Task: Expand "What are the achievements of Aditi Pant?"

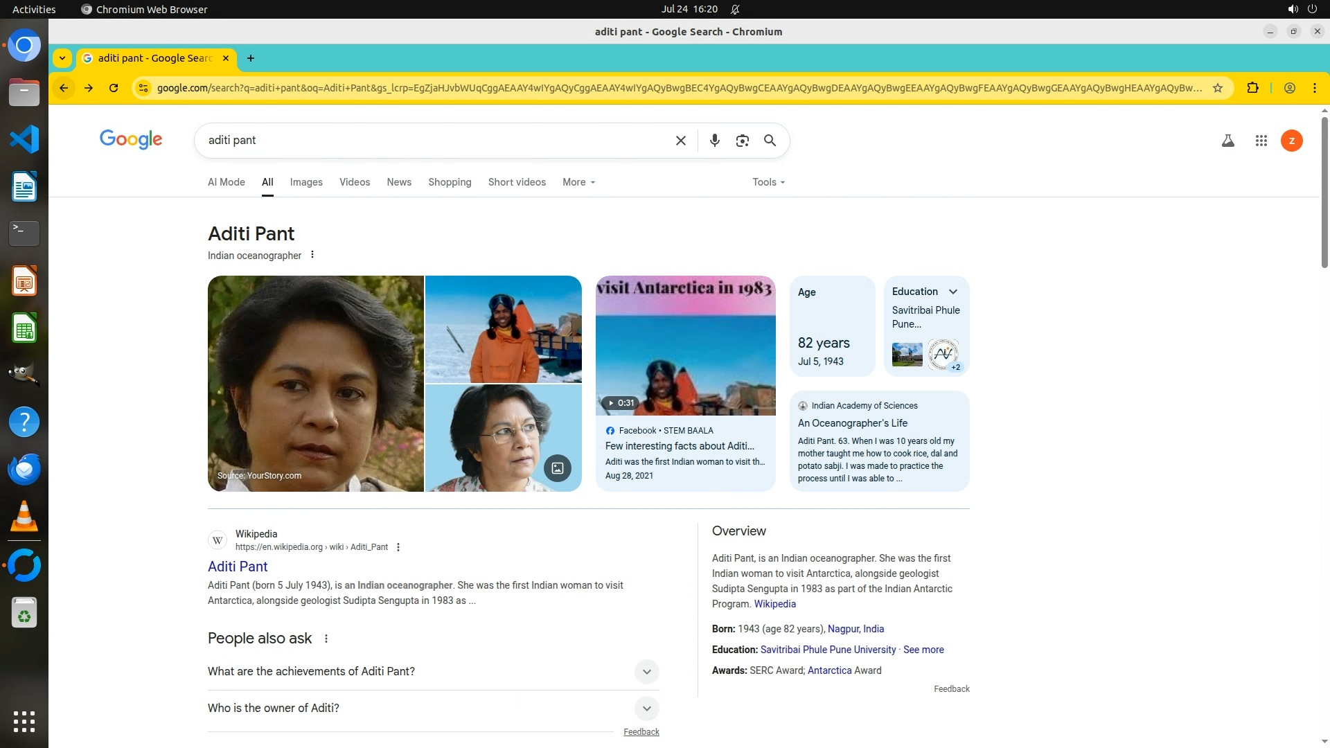Action: (x=646, y=671)
